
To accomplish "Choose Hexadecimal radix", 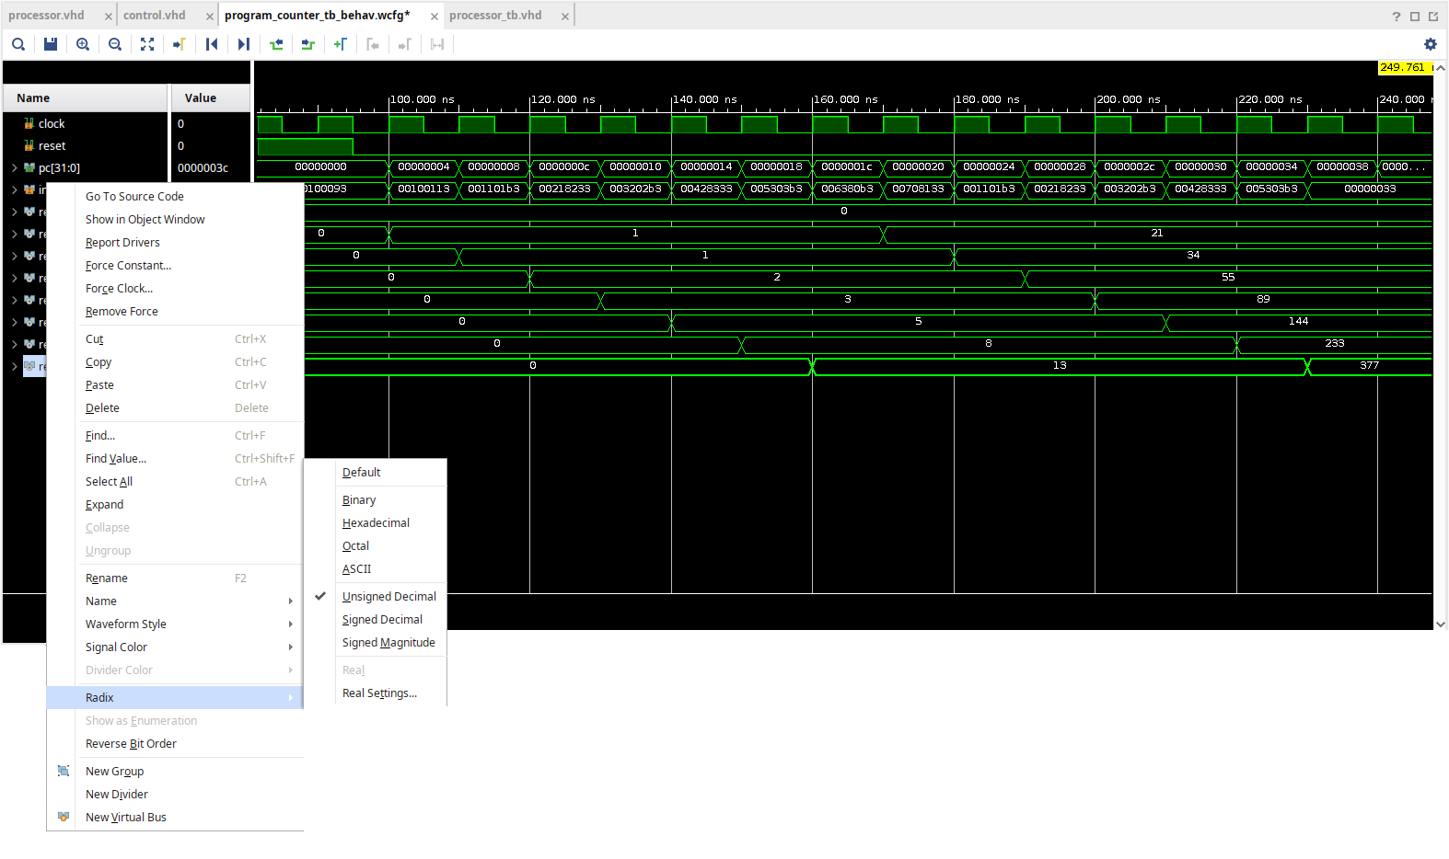I will (377, 522).
